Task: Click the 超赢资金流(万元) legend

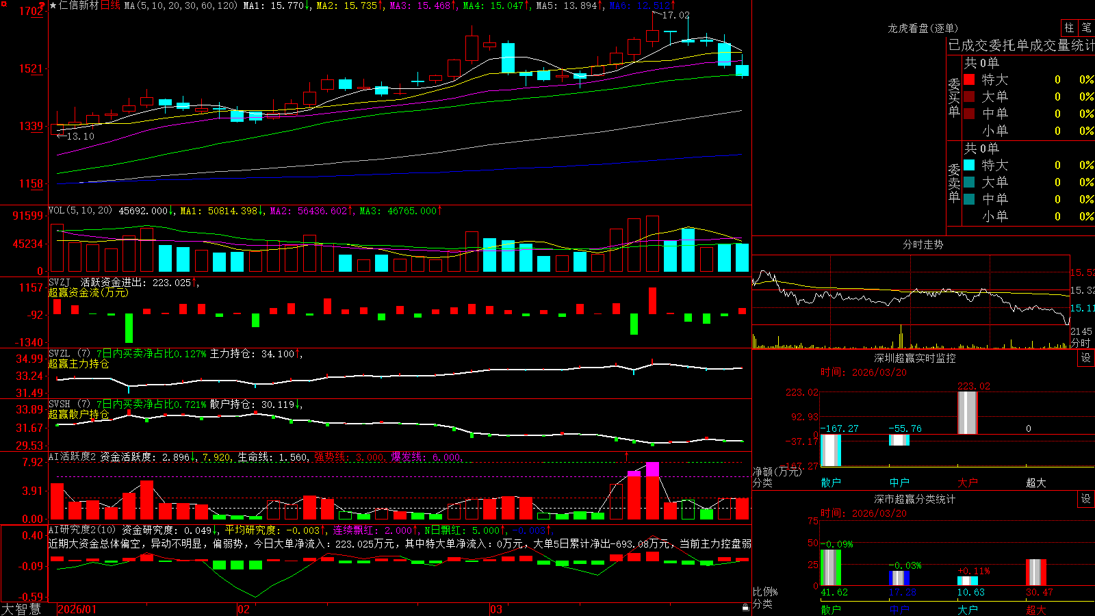Action: point(88,292)
